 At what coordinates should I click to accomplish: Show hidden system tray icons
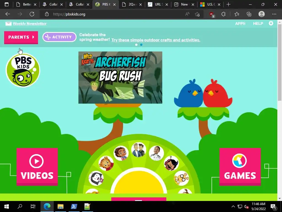pyautogui.click(x=233, y=206)
